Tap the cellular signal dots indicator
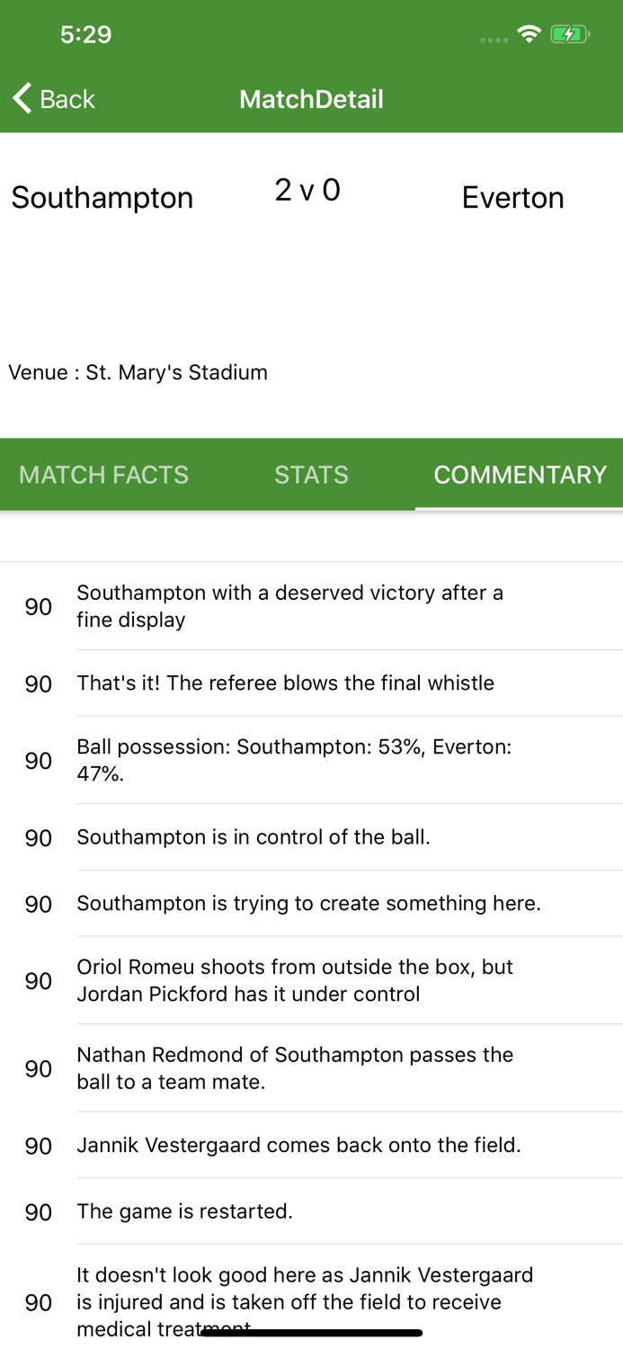This screenshot has width=623, height=1349. (x=493, y=38)
